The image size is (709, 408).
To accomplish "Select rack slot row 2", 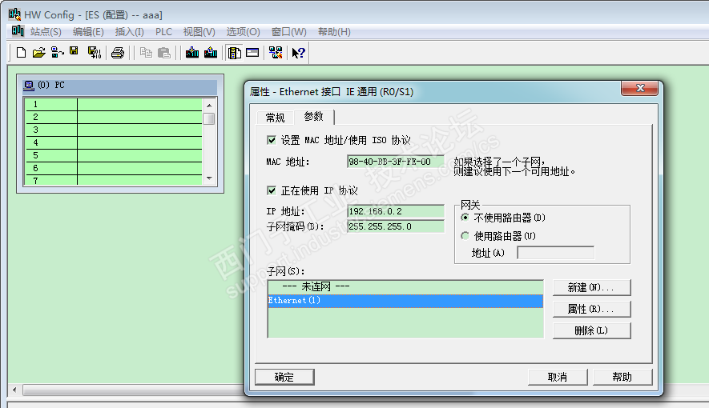I will click(x=114, y=118).
